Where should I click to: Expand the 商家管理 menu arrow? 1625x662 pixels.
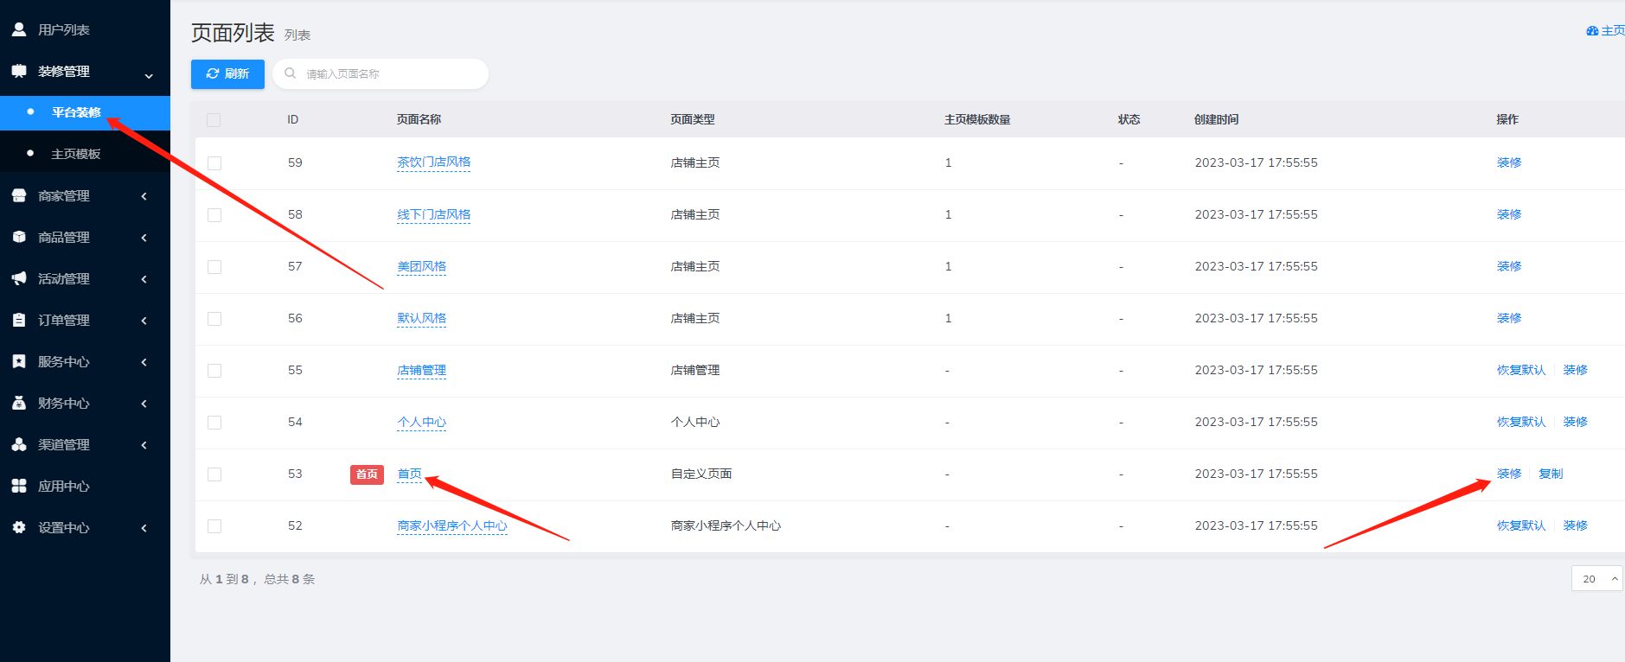(x=144, y=196)
